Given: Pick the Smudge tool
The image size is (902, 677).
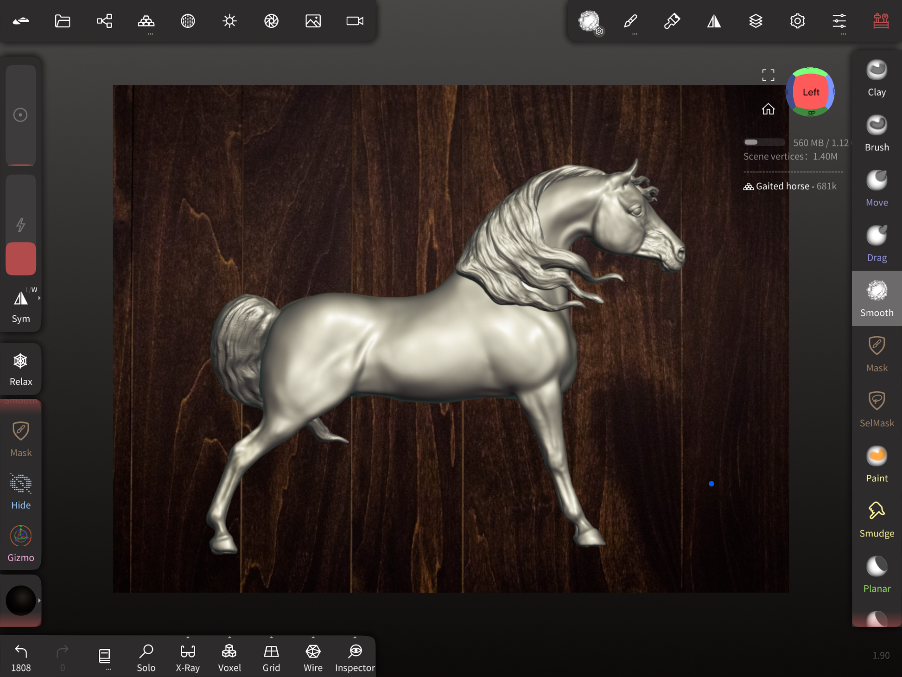Looking at the screenshot, I should tap(876, 519).
